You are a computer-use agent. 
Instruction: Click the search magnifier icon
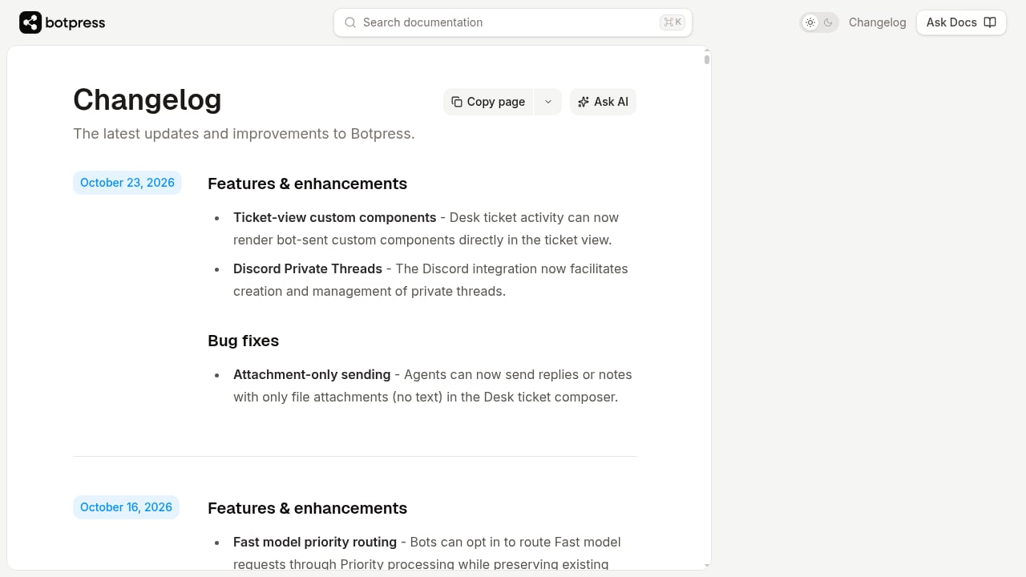[x=350, y=22]
